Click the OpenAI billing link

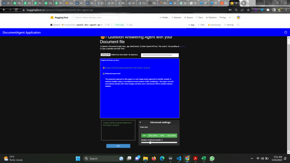[183, 46]
